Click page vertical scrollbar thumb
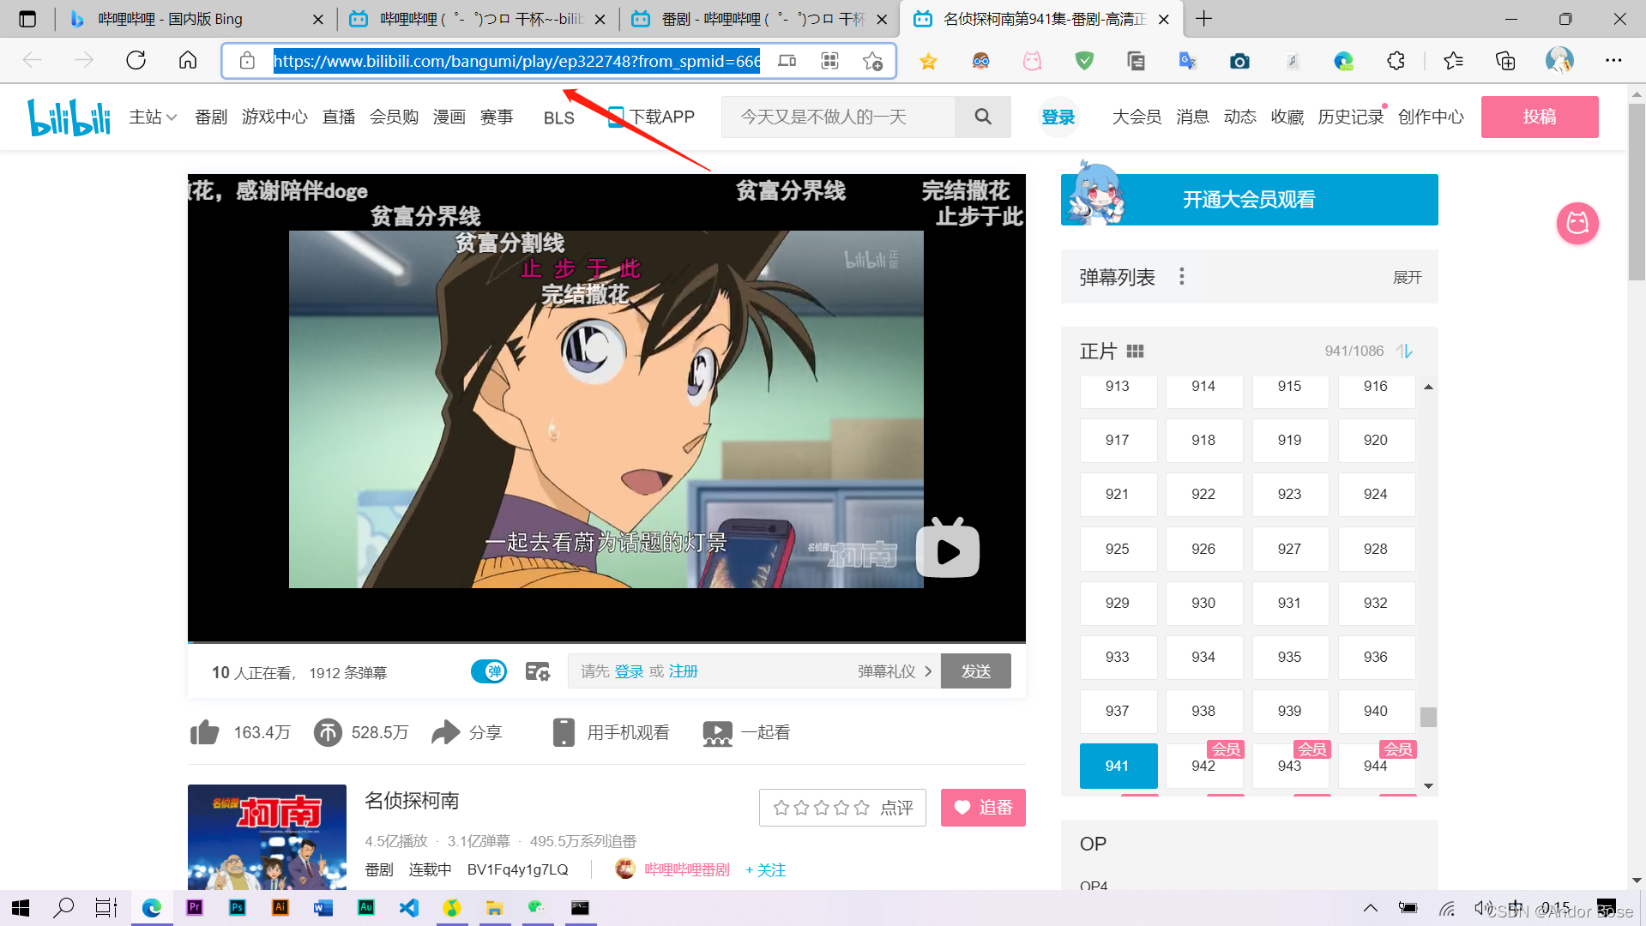This screenshot has height=926, width=1646. [x=1637, y=191]
